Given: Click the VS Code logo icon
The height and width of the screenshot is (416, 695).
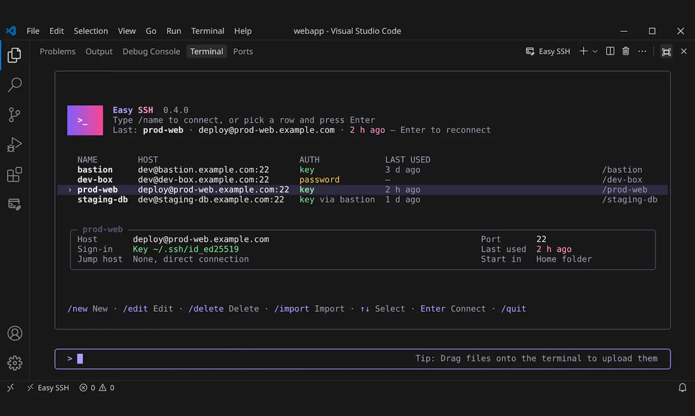Looking at the screenshot, I should 11,31.
